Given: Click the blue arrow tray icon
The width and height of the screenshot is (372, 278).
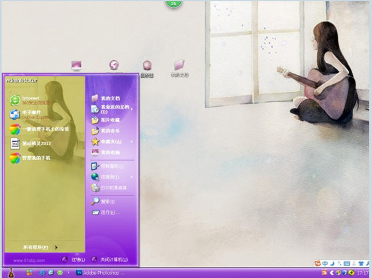Looking at the screenshot, I should tap(344, 273).
